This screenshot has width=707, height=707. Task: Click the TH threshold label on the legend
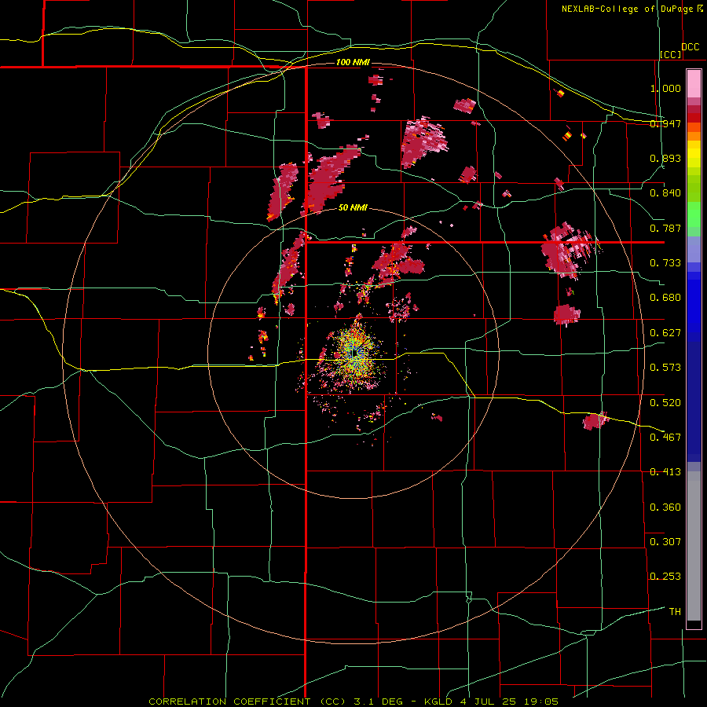tap(675, 612)
